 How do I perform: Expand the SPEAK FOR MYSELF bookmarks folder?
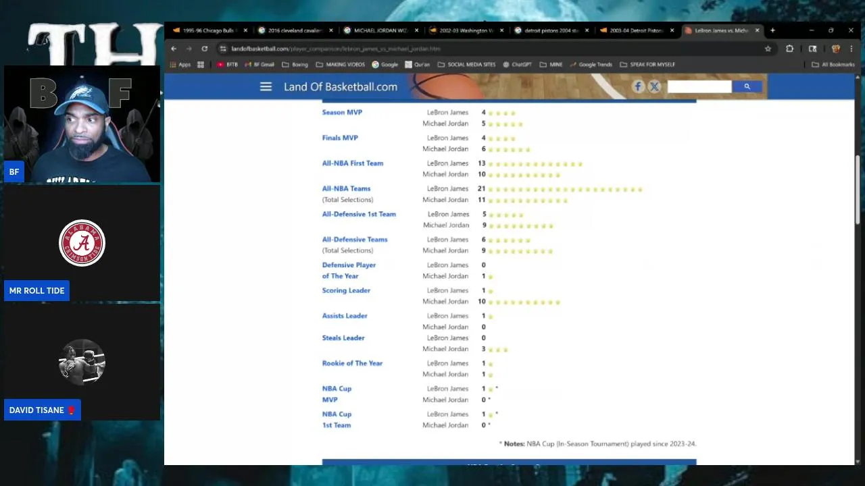647,65
